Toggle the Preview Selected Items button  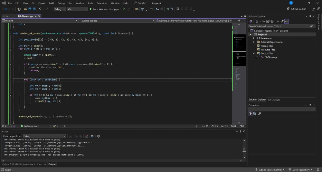(286, 21)
